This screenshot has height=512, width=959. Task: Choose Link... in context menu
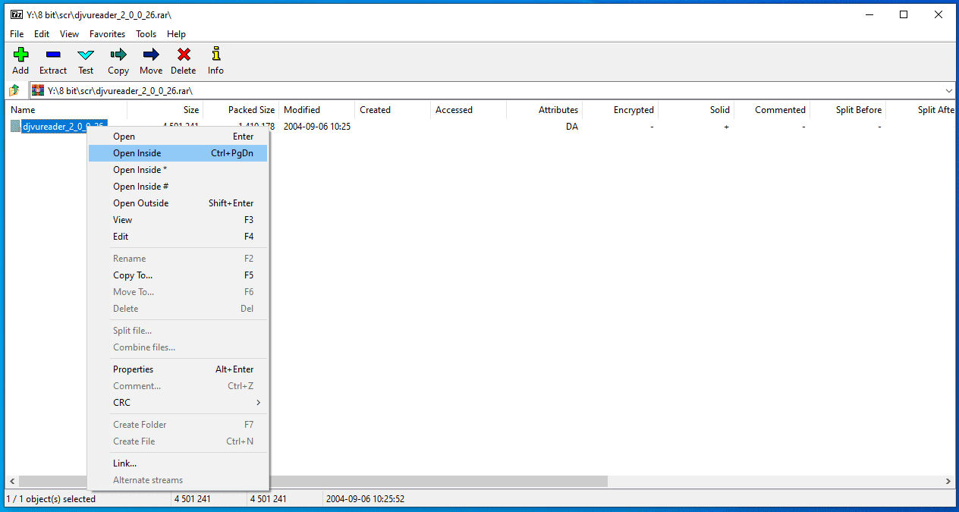click(178, 463)
